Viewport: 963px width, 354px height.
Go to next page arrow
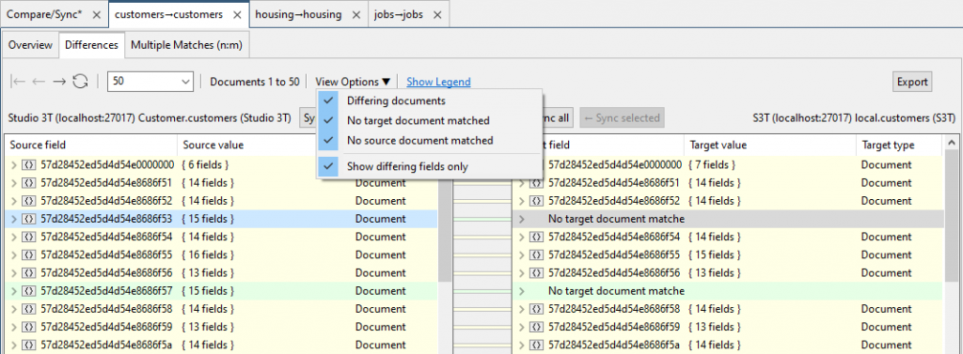point(59,82)
